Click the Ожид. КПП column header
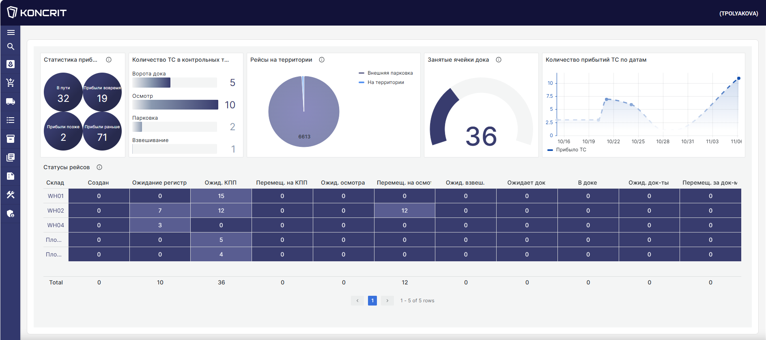This screenshot has width=766, height=340. (220, 183)
